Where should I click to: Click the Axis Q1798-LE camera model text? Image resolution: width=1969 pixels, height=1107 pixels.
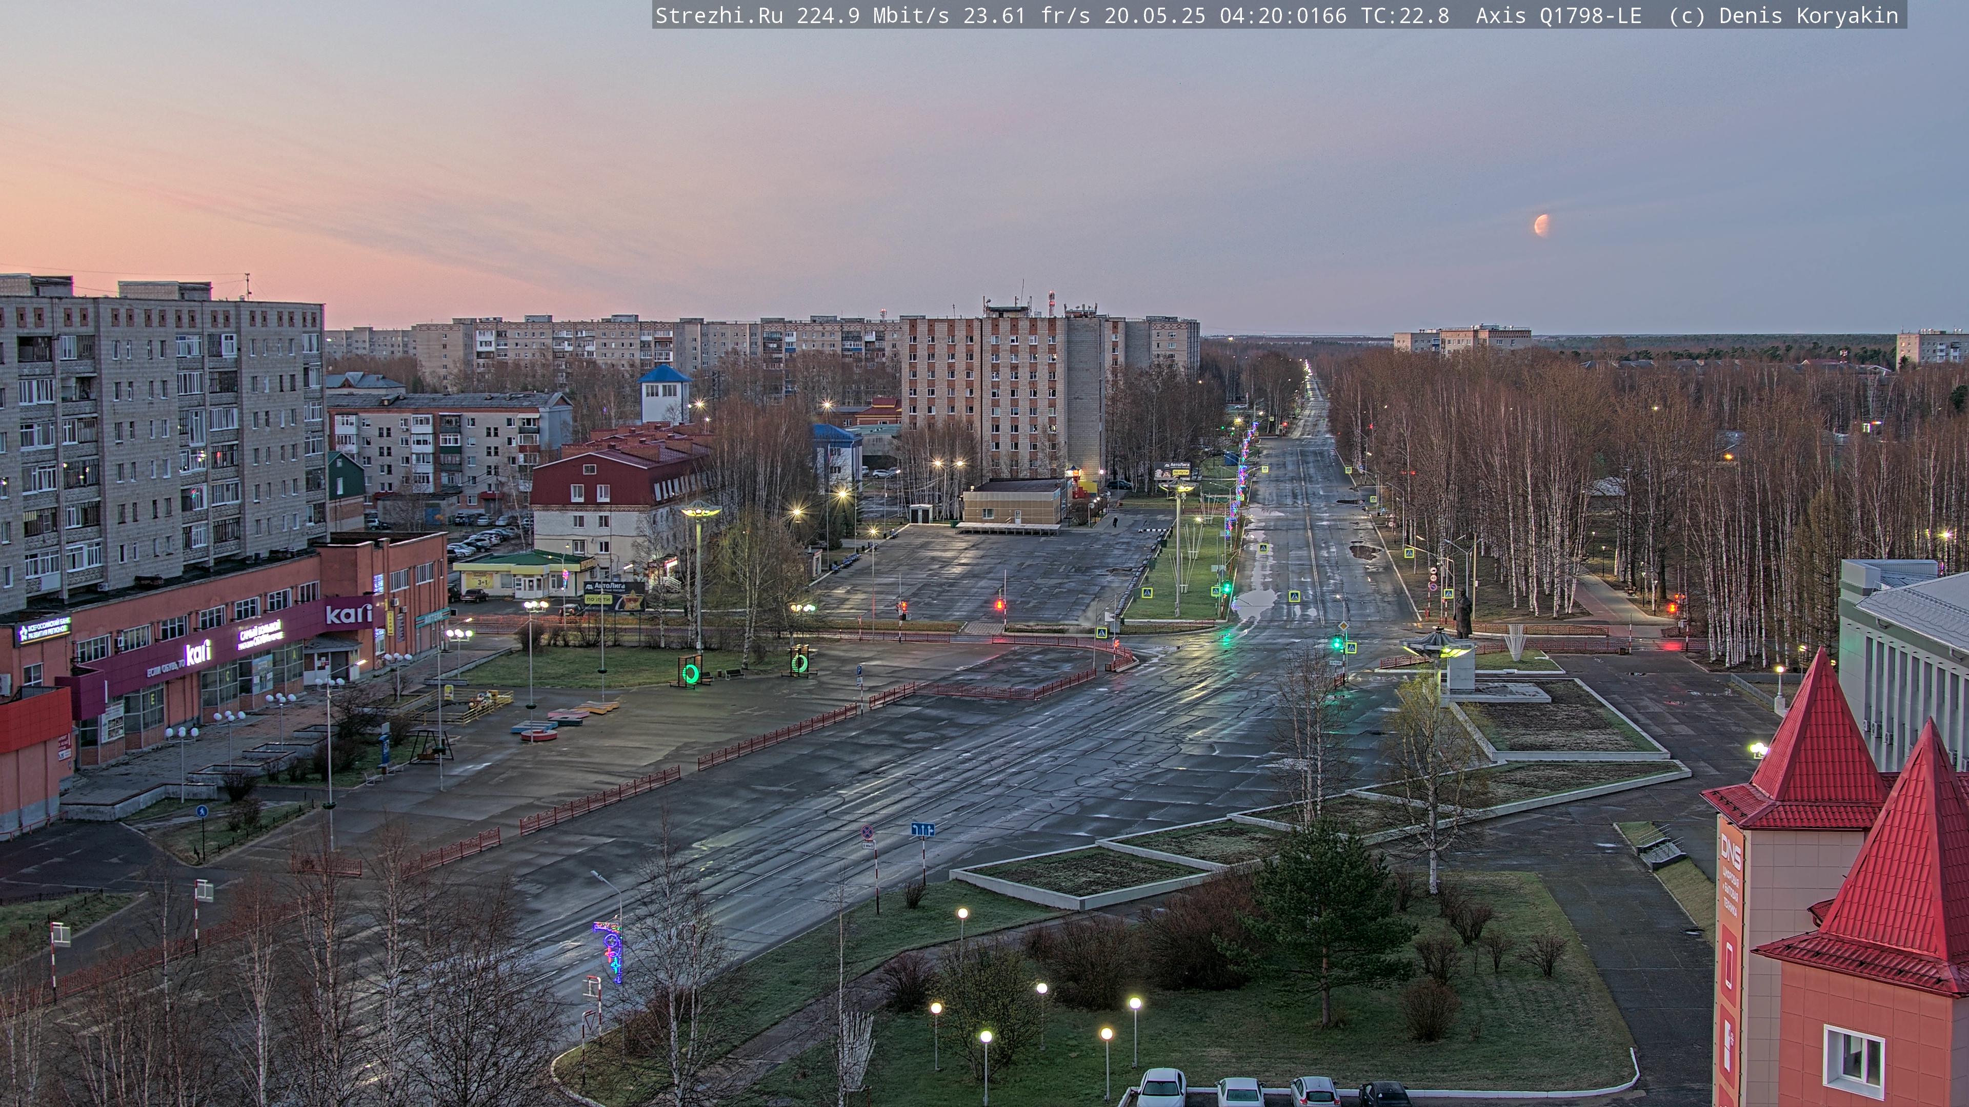click(1559, 15)
